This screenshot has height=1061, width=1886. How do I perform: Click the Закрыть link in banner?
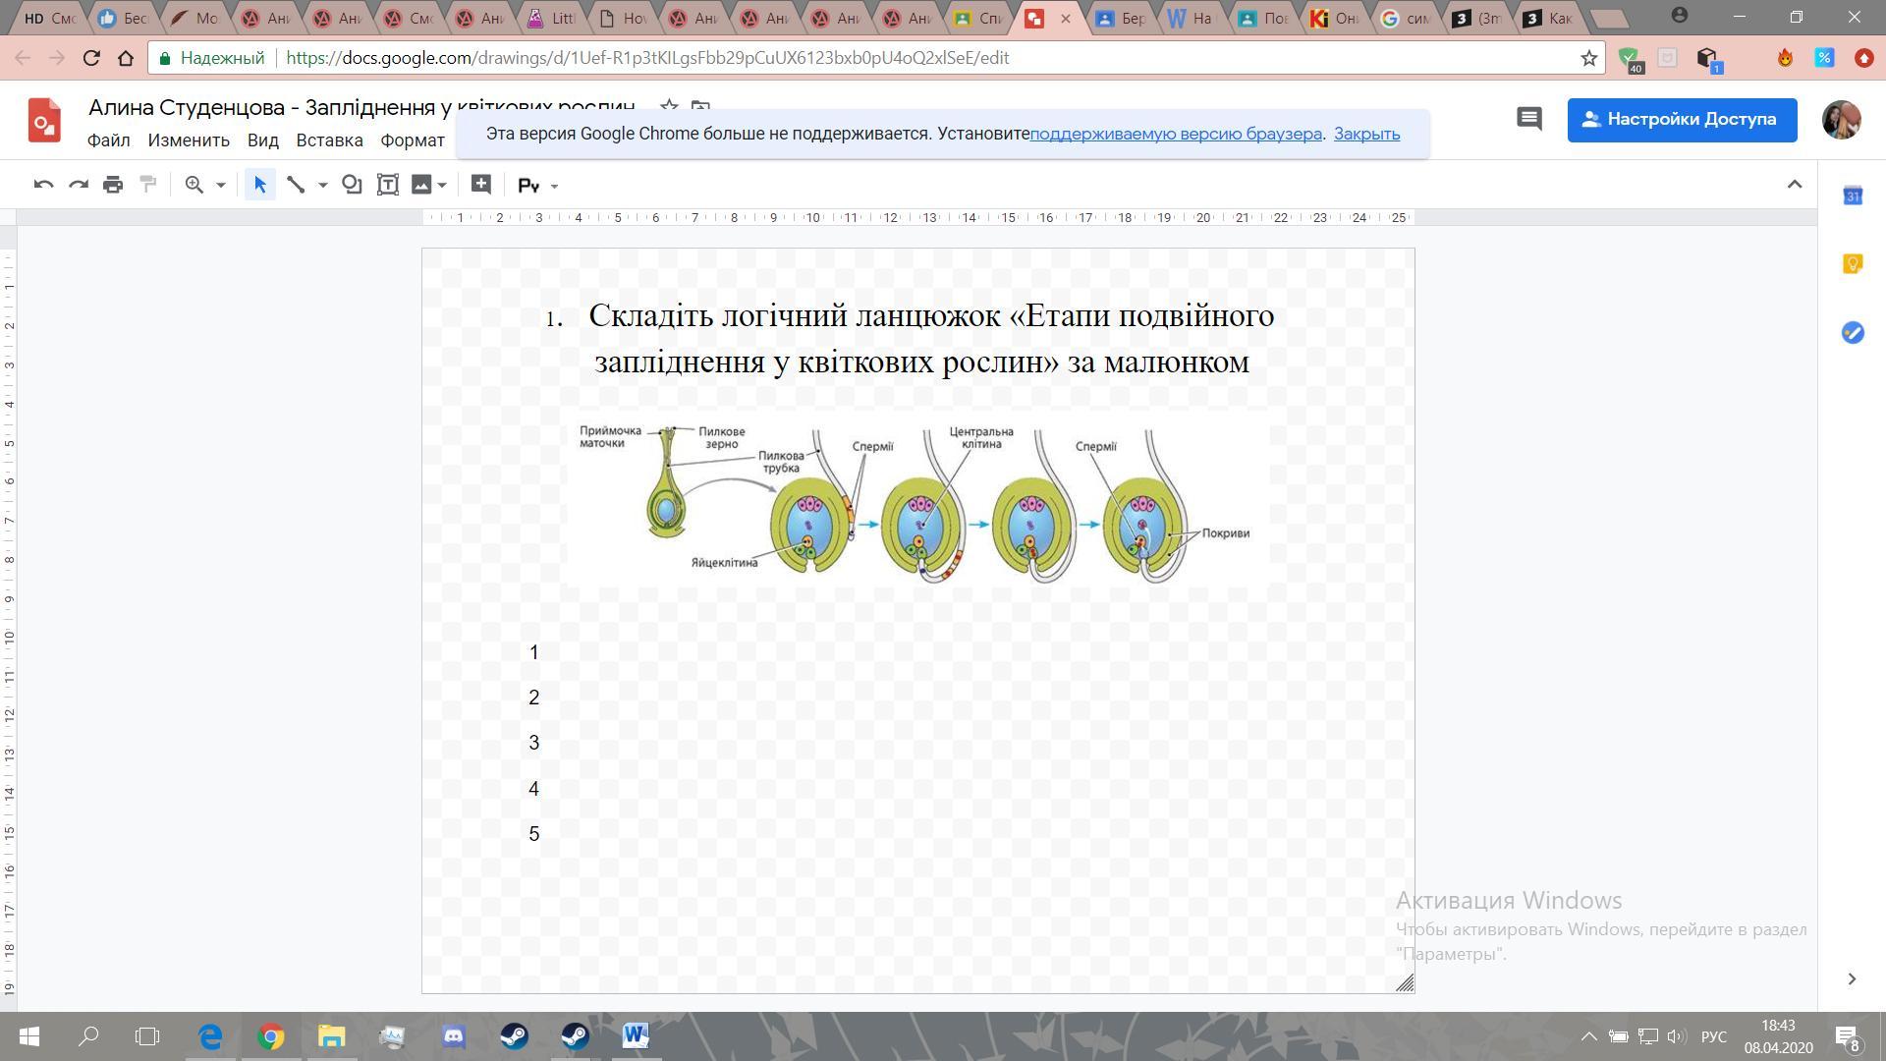point(1366,134)
